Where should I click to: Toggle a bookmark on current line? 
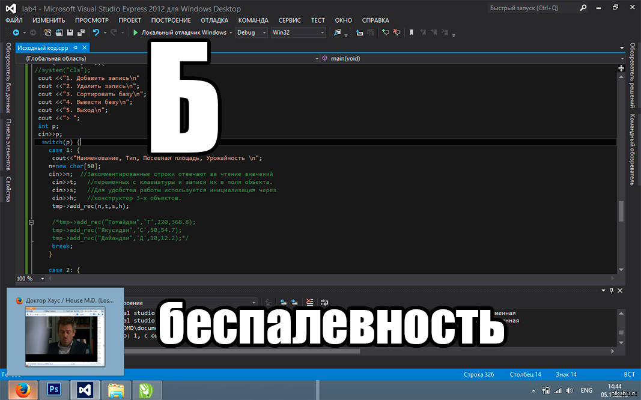point(412,32)
